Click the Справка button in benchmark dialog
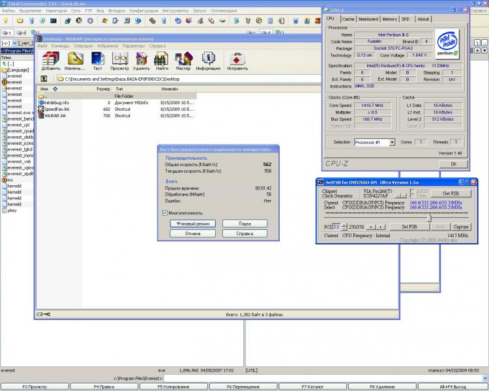This screenshot has height=391, width=489. (x=244, y=233)
